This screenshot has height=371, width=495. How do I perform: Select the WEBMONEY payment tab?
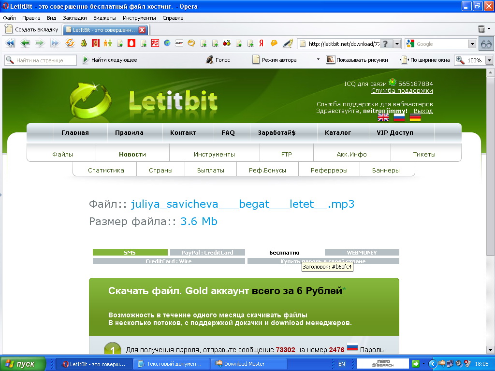(362, 252)
